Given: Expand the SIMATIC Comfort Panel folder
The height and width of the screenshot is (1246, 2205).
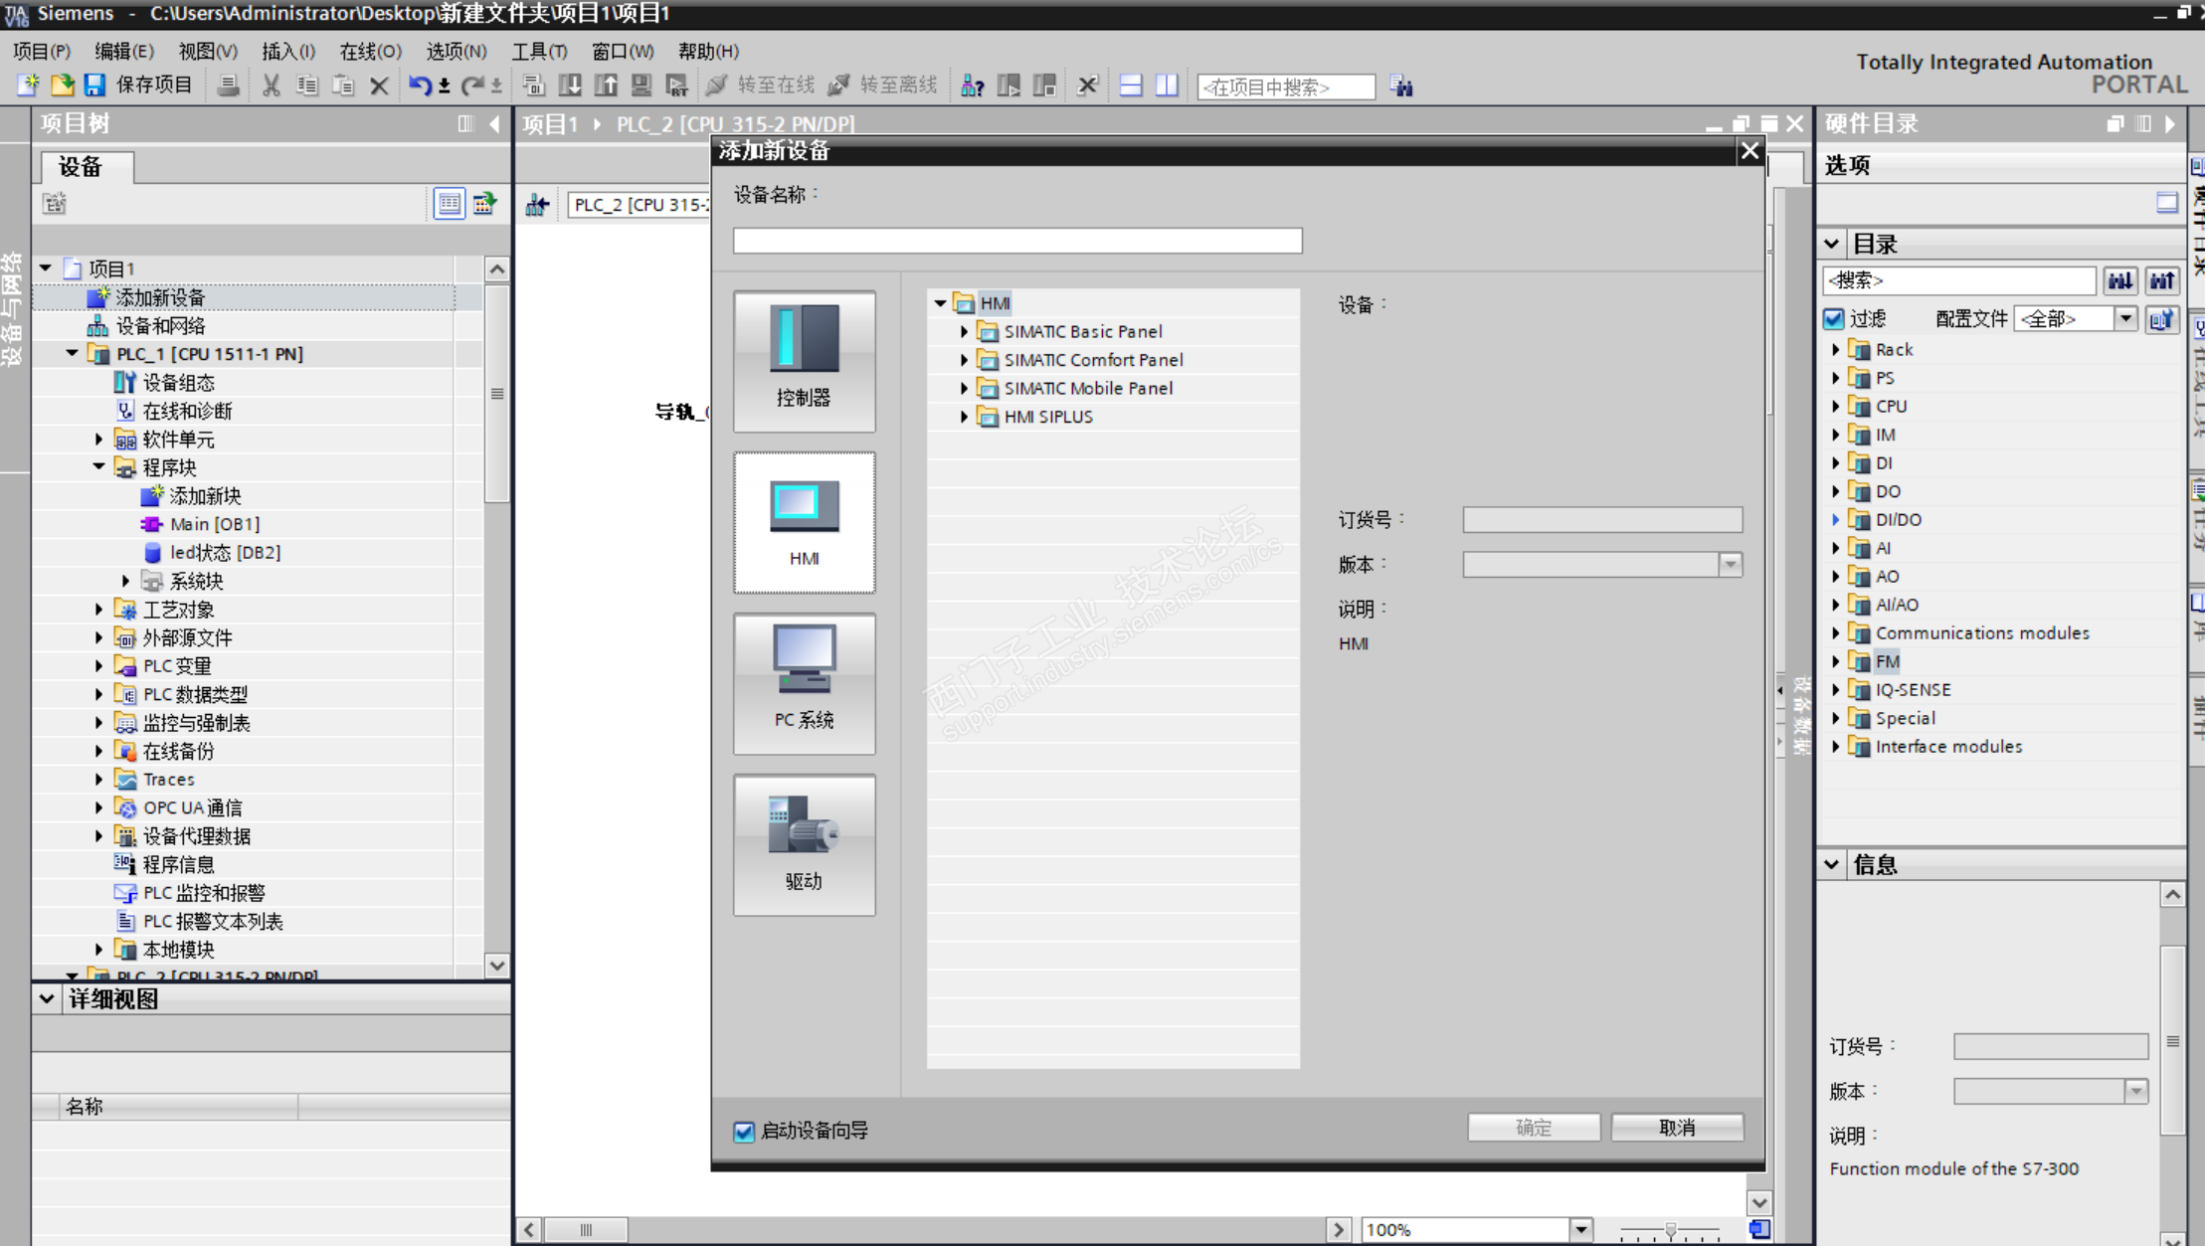Looking at the screenshot, I should point(964,360).
